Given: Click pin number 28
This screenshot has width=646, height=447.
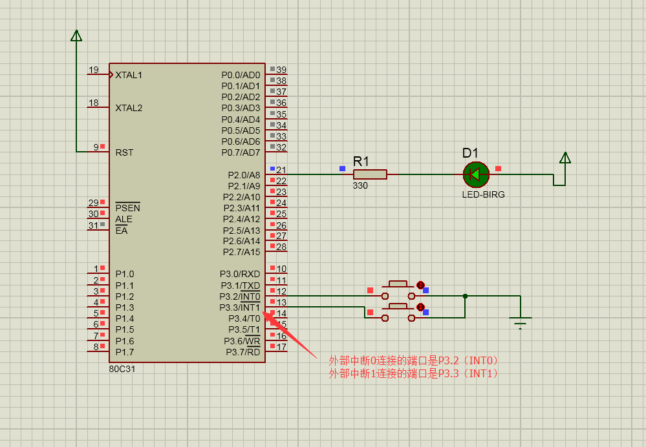Looking at the screenshot, I should pyautogui.click(x=281, y=247).
